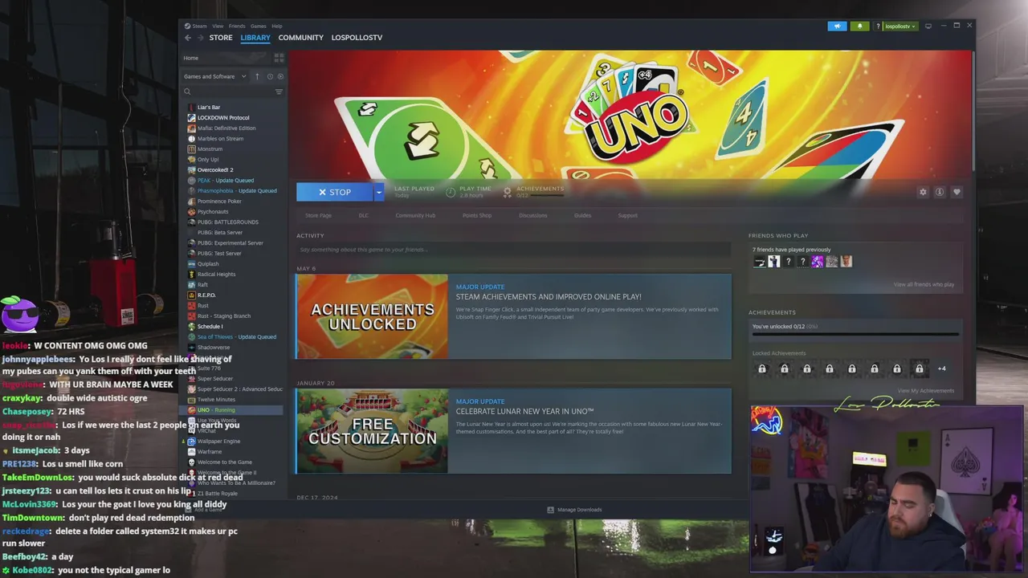
Task: Open Steam Achievements and Improved Online Play post
Action: tap(549, 296)
